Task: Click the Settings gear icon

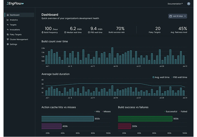Action: tap(8, 44)
